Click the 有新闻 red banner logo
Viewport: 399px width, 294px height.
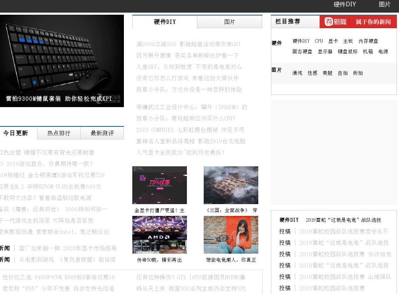335,22
